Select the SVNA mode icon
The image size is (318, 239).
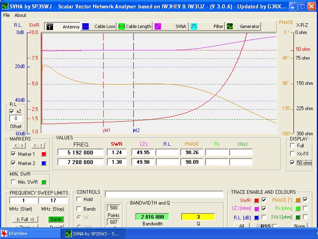click(158, 26)
